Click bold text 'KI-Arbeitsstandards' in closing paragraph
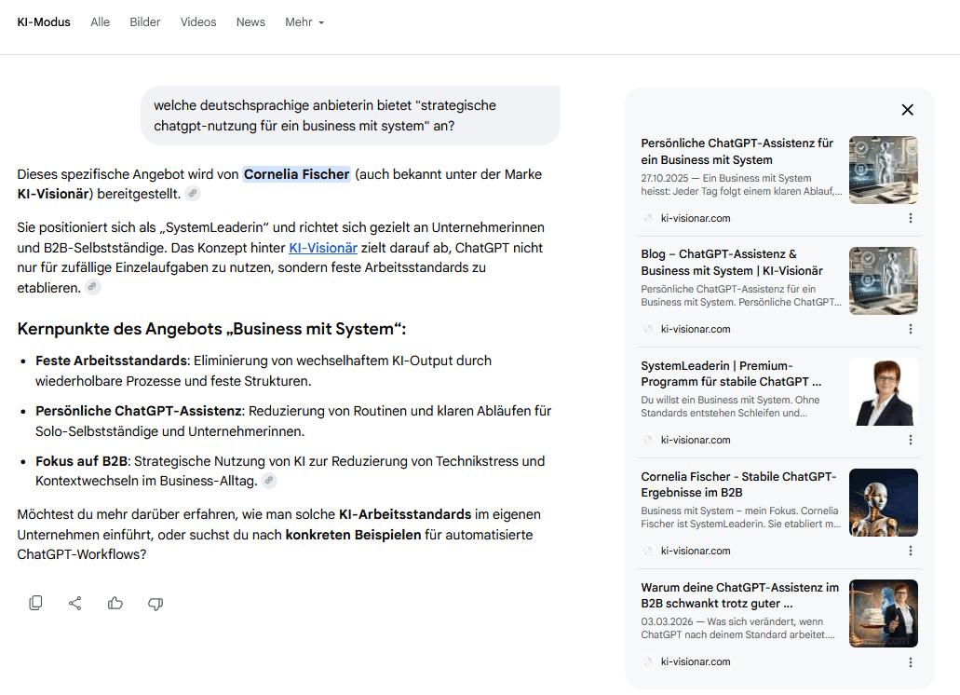This screenshot has height=695, width=960. point(405,514)
